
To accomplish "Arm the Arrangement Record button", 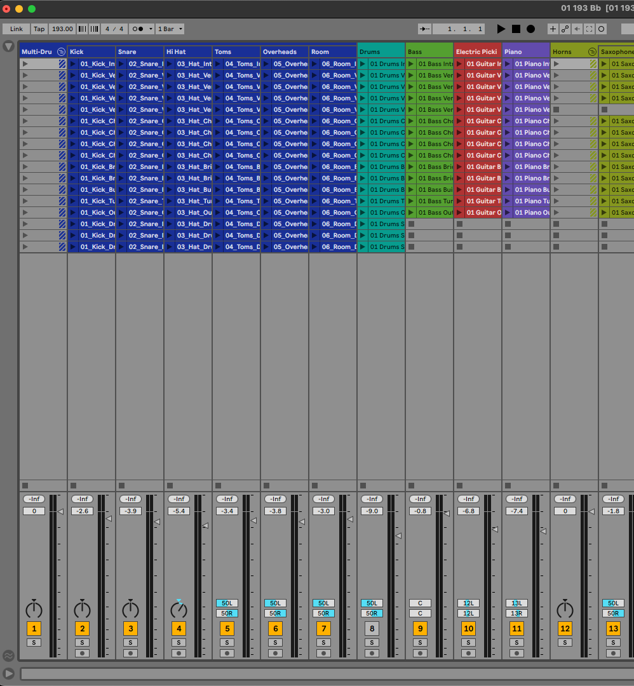I will point(530,29).
